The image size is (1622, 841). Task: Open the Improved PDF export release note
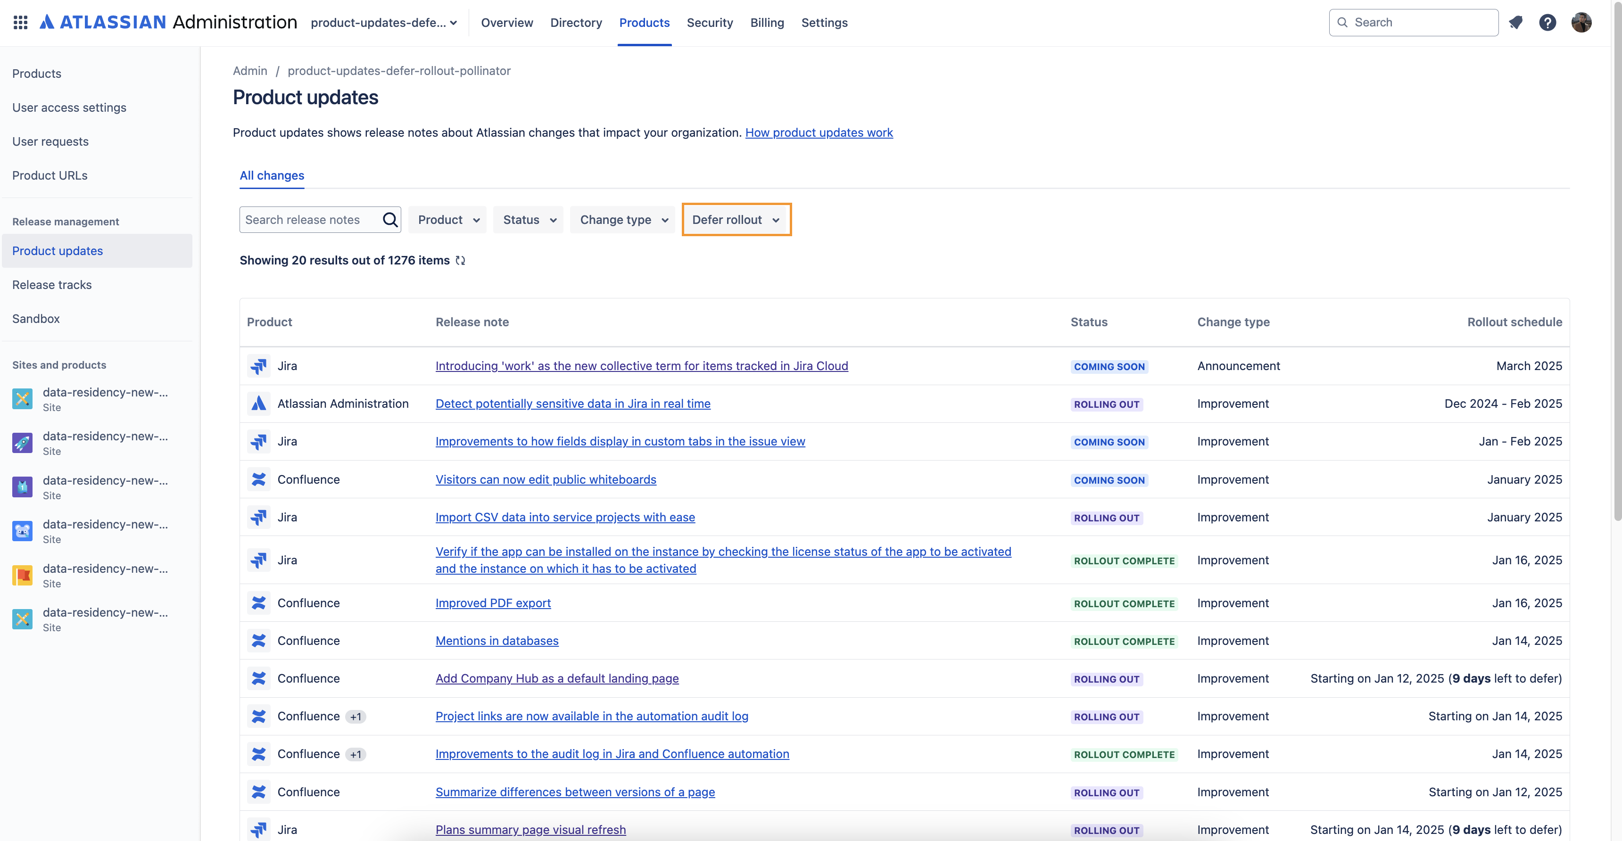click(493, 603)
